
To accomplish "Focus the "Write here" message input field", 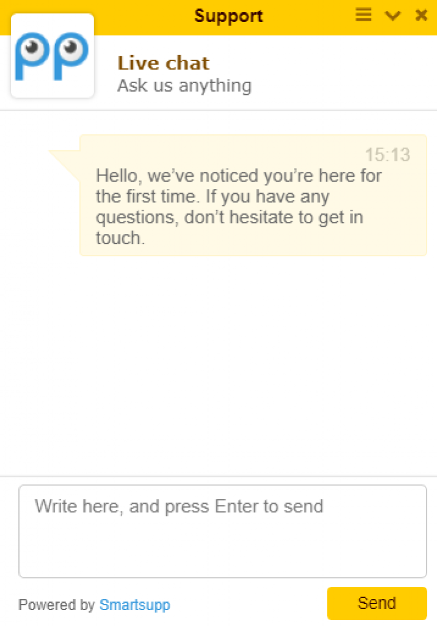I will tap(222, 531).
